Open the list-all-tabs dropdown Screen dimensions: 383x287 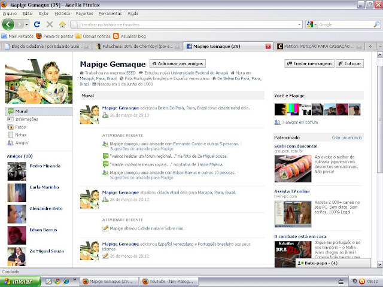[379, 46]
